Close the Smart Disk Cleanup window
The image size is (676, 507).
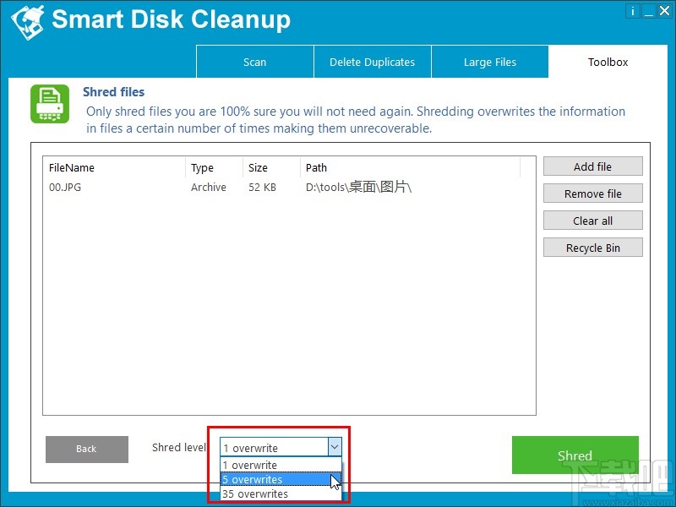(664, 11)
